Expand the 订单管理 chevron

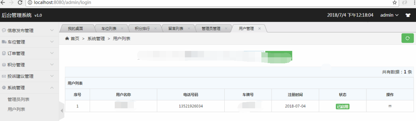point(52,53)
